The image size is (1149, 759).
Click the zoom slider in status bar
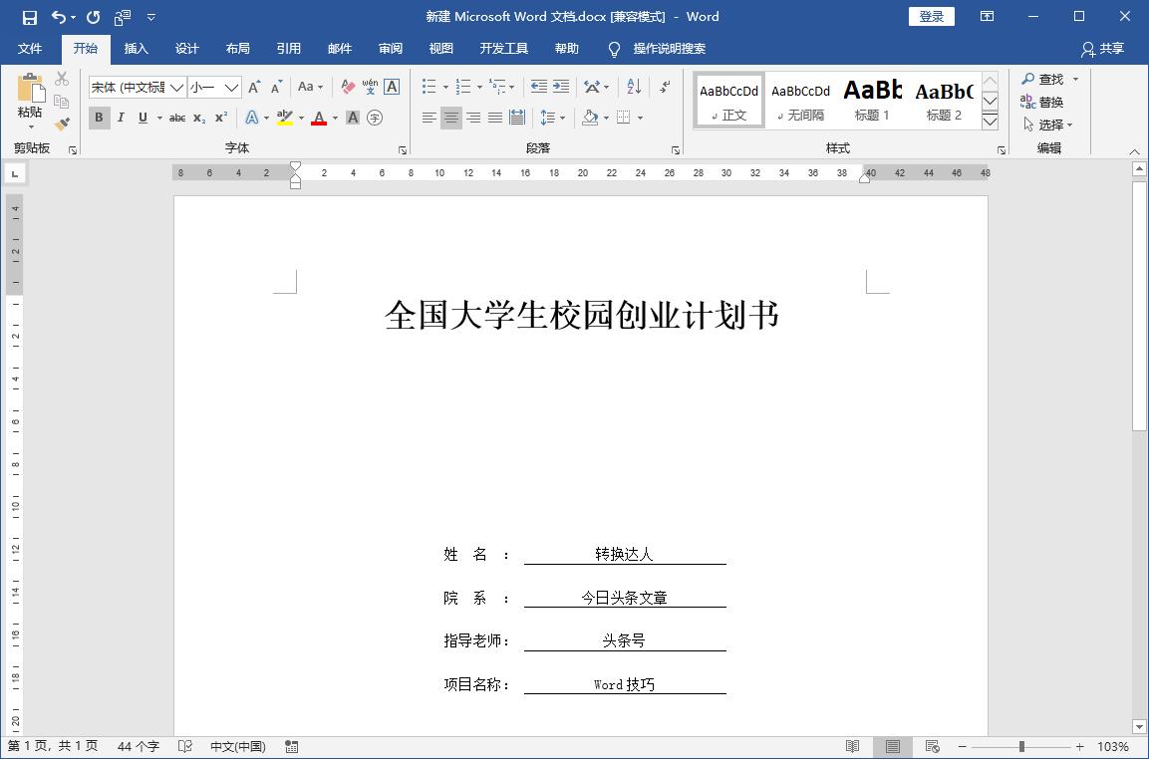[x=1021, y=746]
